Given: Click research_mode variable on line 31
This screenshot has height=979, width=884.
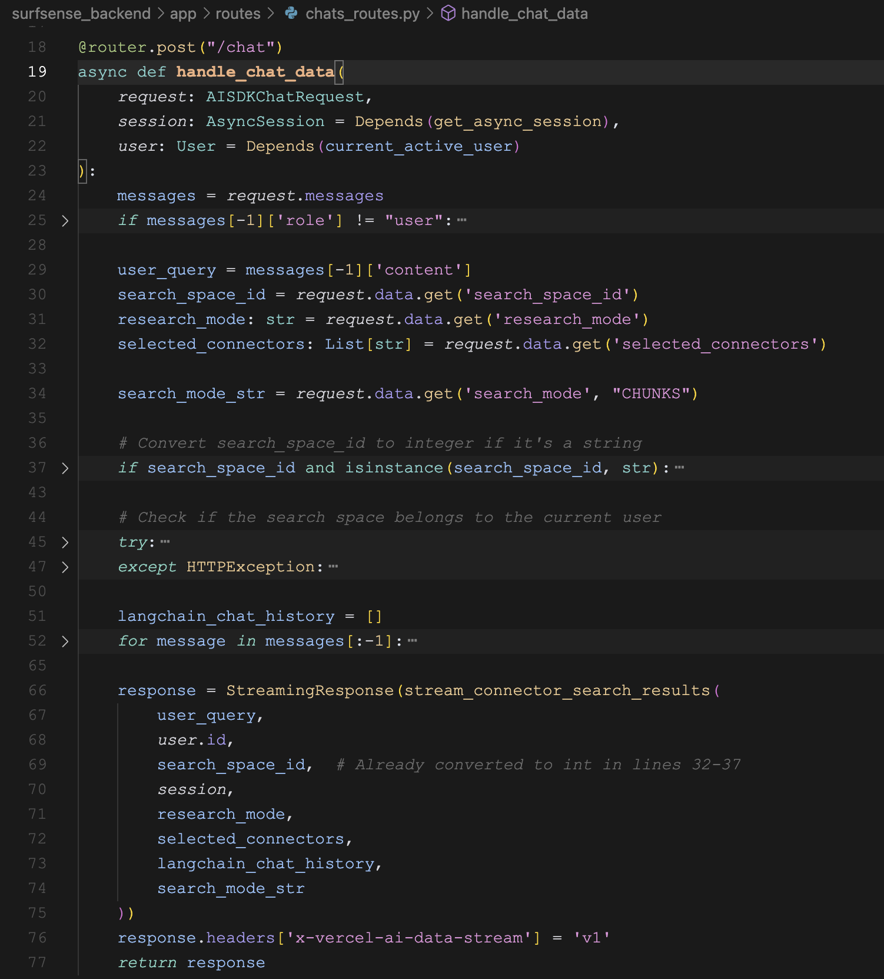Looking at the screenshot, I should (181, 319).
